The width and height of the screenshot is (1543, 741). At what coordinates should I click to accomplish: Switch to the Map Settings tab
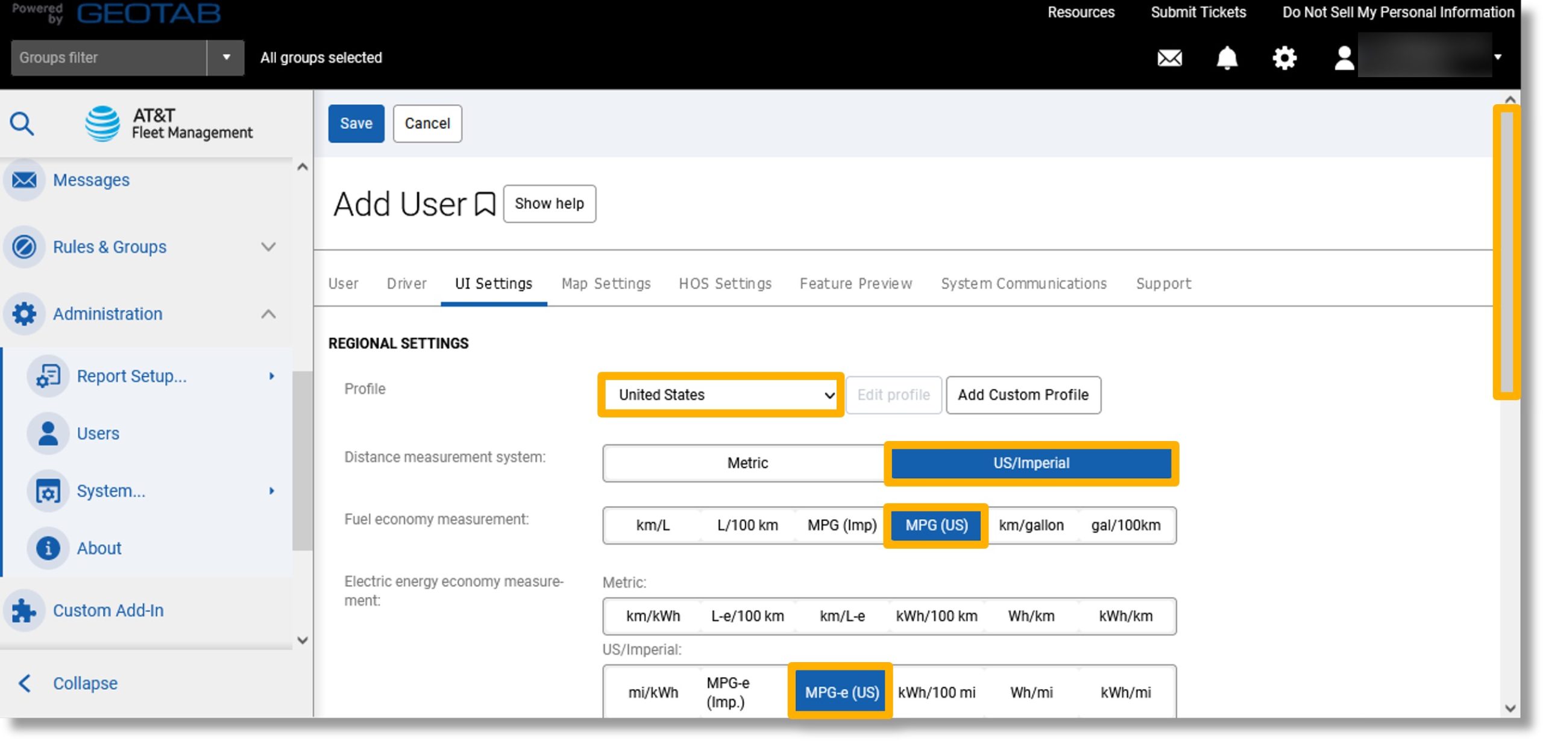606,283
